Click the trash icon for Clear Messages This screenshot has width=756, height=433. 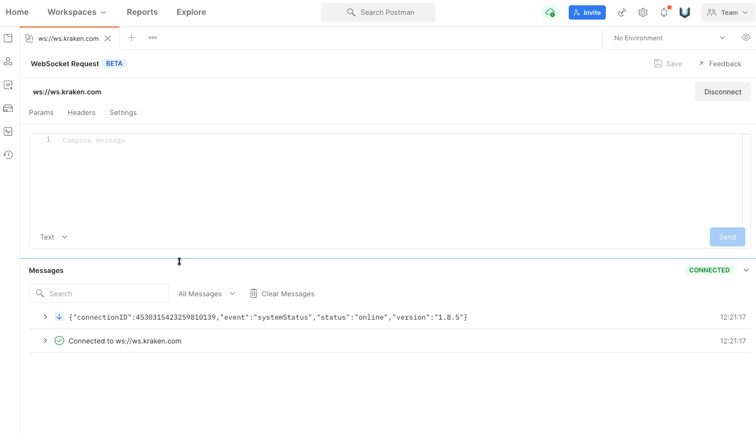point(254,294)
